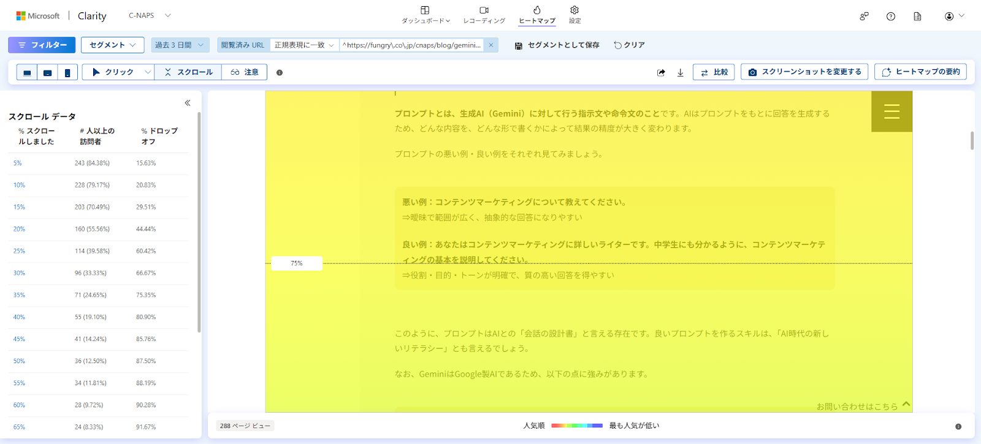
Task: Select the tablet device view icon
Action: [x=47, y=72]
